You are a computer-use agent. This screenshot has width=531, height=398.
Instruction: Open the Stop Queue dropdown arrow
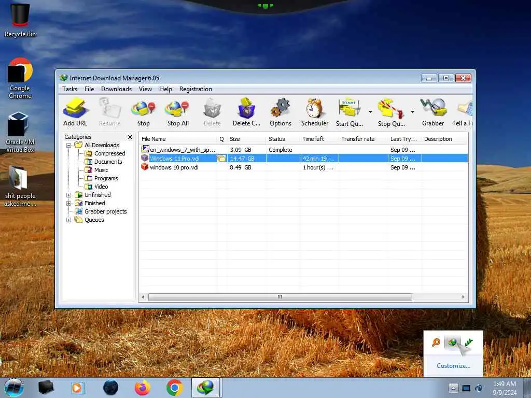point(412,112)
